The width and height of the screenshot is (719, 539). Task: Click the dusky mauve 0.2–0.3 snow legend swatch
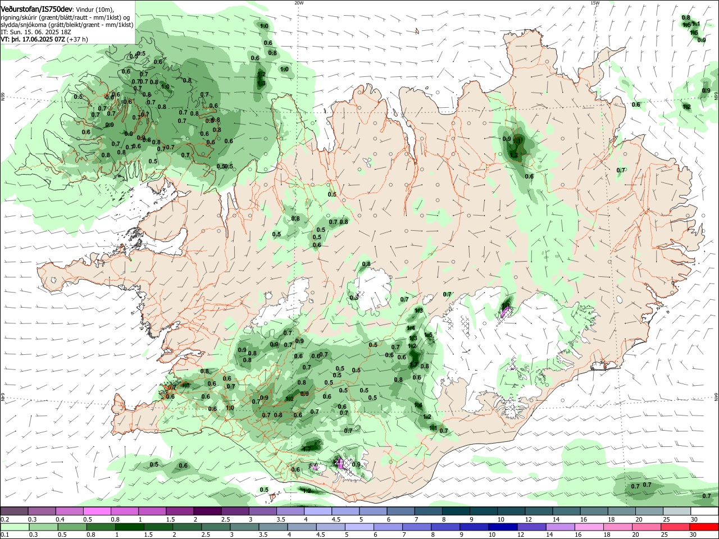click(x=15, y=511)
